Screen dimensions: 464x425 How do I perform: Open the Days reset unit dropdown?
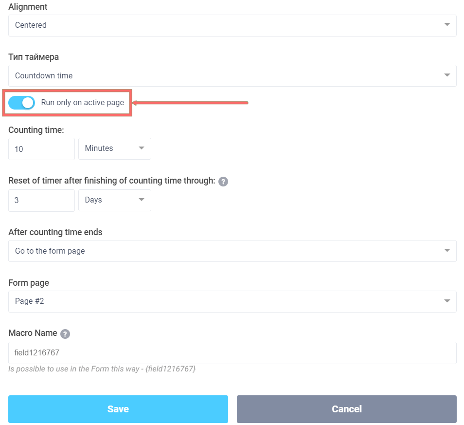coord(115,200)
